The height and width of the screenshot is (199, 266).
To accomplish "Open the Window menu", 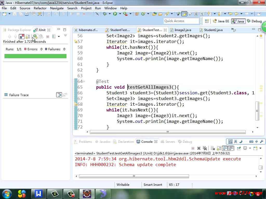I will 110,8.
